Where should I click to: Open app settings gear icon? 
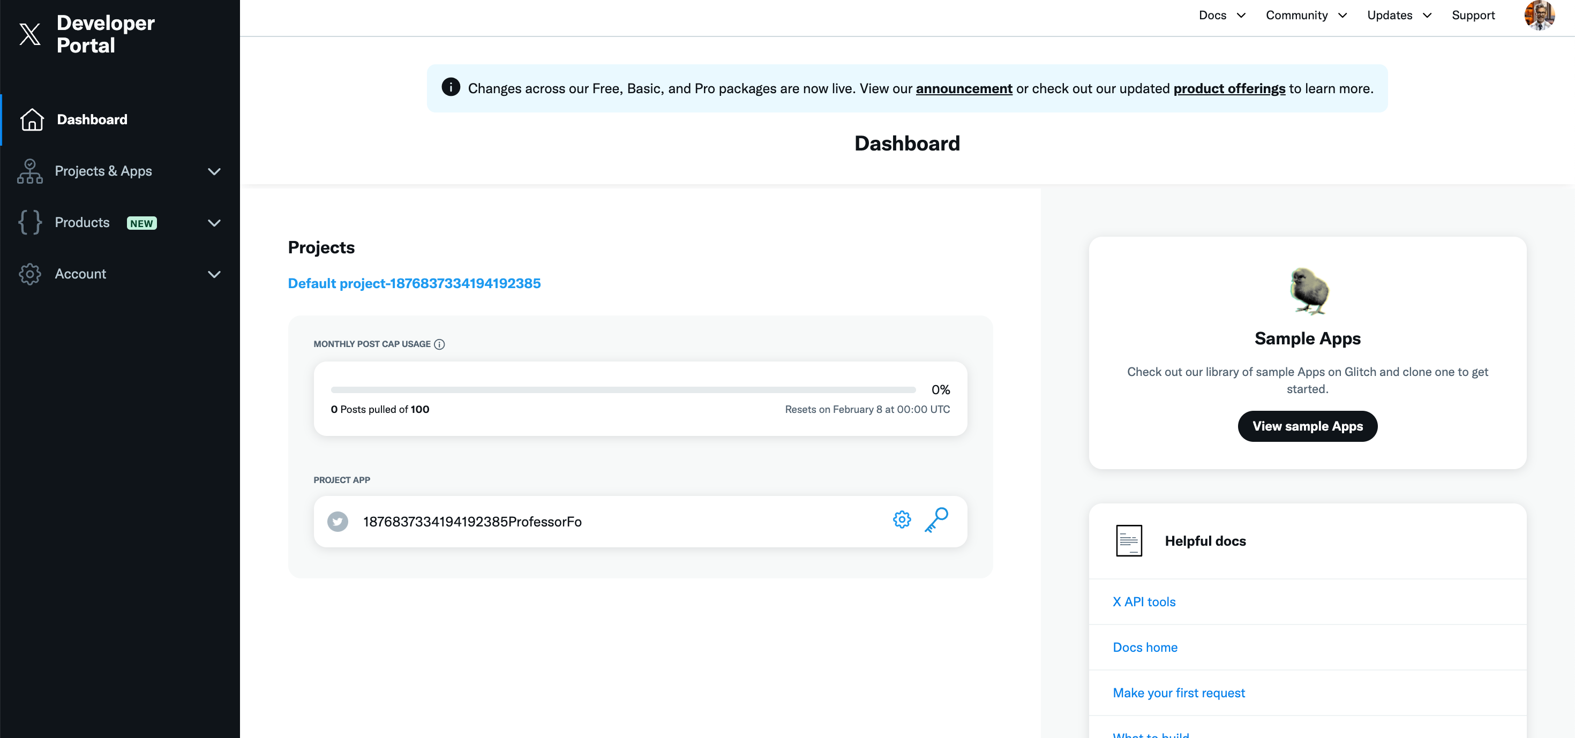pyautogui.click(x=901, y=519)
